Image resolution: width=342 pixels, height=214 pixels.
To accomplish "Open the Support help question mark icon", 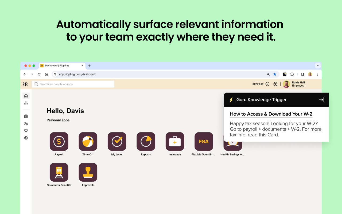I will click(267, 84).
